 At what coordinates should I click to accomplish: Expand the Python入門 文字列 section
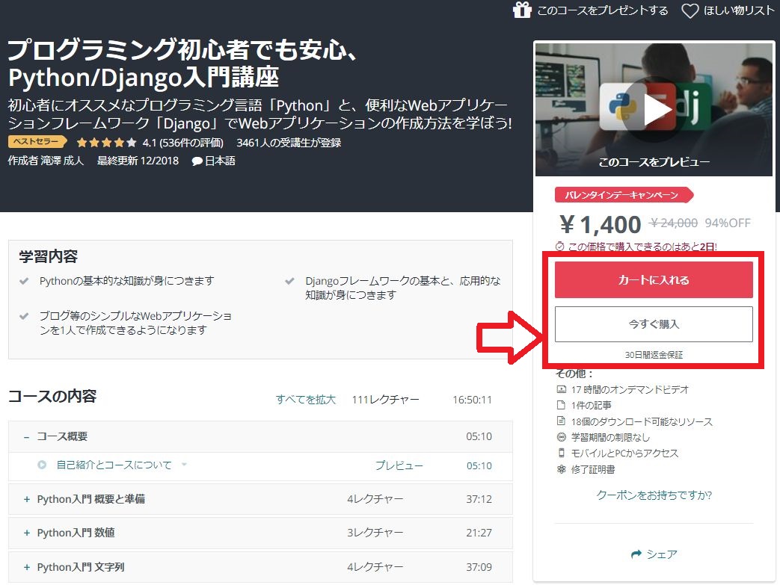(x=26, y=567)
